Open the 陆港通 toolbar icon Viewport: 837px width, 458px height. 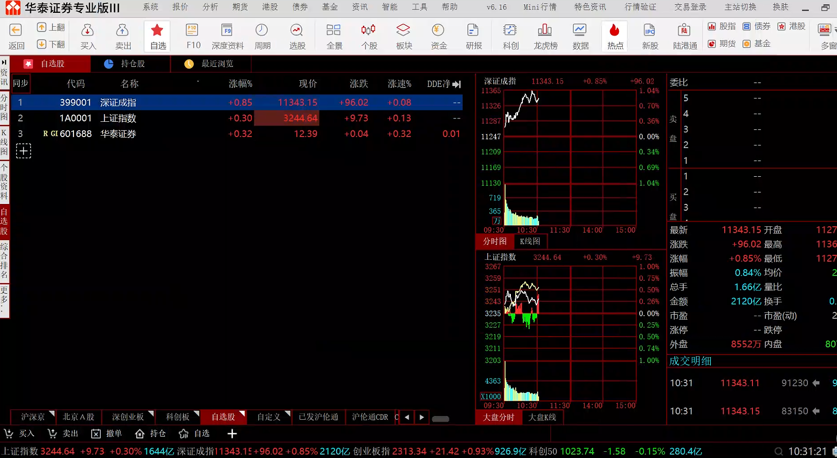coord(685,36)
